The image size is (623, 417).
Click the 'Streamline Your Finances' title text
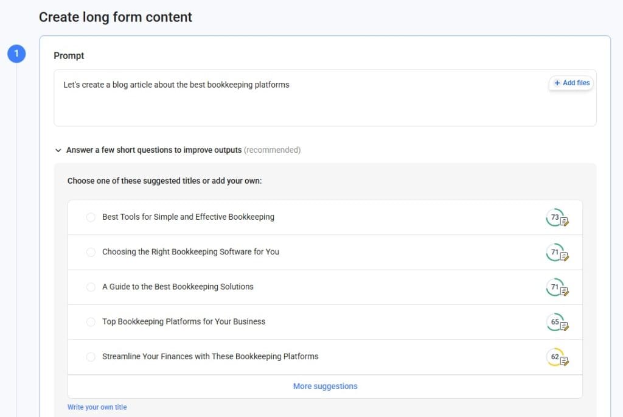210,356
